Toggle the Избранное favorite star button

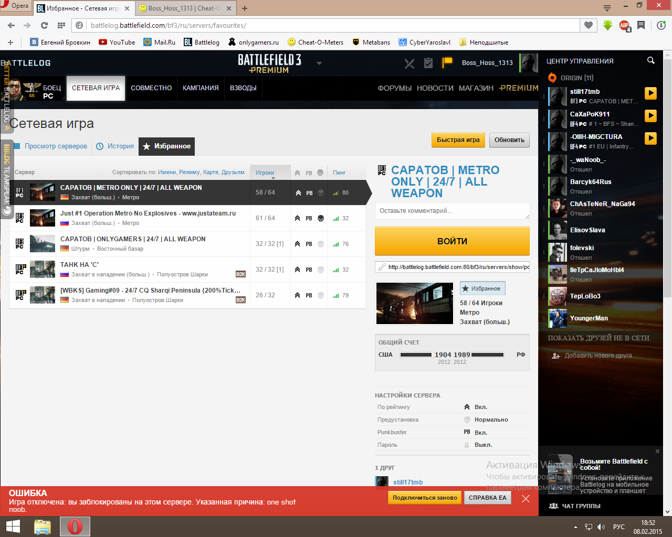[482, 288]
